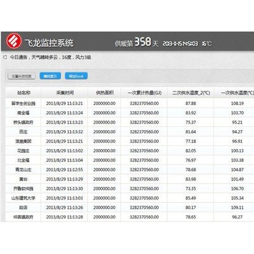Click primary supply temperature 108.19

pos(237,104)
